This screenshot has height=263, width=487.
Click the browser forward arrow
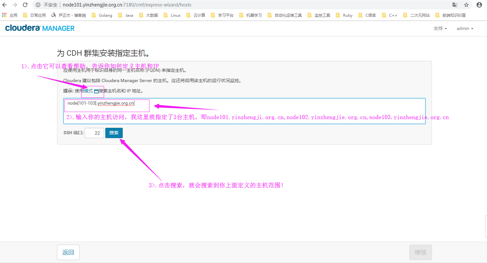pos(15,5)
